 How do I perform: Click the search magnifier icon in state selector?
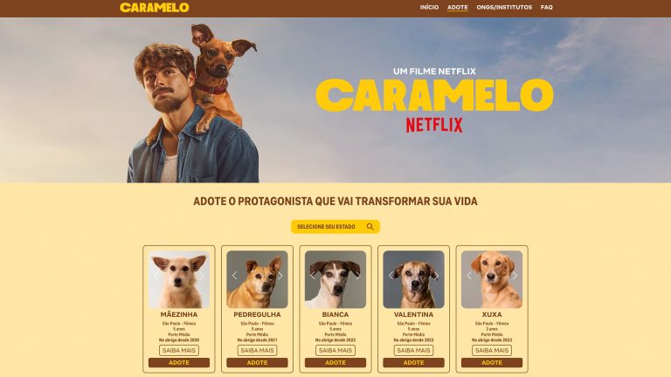[x=370, y=227]
